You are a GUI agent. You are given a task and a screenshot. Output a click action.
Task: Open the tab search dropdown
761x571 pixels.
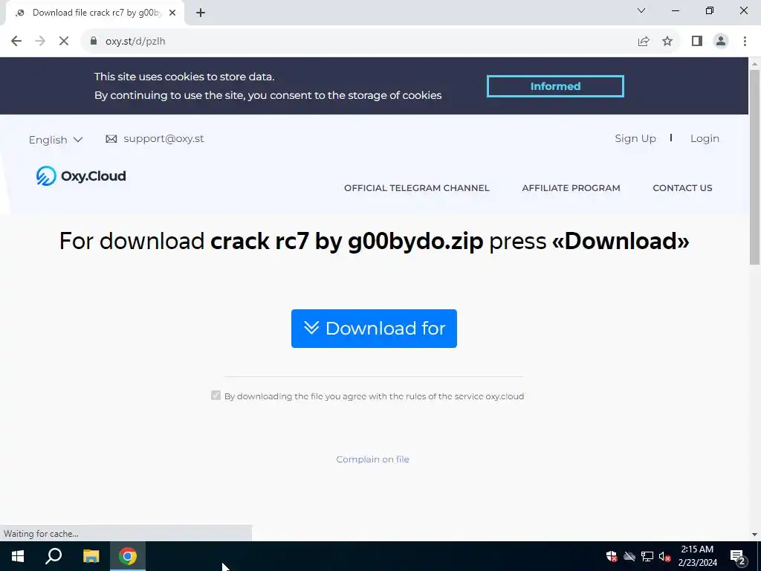[x=641, y=10]
